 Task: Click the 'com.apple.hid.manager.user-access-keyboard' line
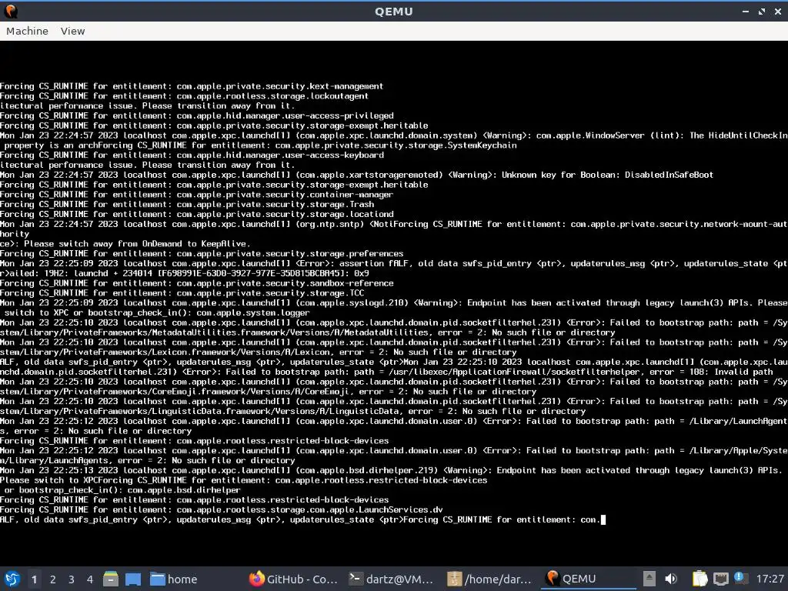192,155
